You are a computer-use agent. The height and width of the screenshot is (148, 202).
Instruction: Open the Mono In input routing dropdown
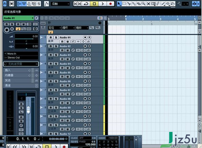point(21,53)
